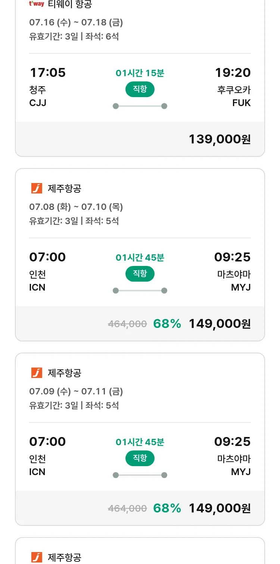Tap the 직항 badge on 07.09 Matsuyama flight
Viewport: 280px width, 564px height.
coord(140,458)
